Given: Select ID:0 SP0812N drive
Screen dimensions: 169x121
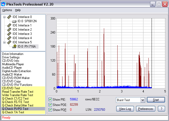Looking at the screenshot, I should tap(27, 21).
